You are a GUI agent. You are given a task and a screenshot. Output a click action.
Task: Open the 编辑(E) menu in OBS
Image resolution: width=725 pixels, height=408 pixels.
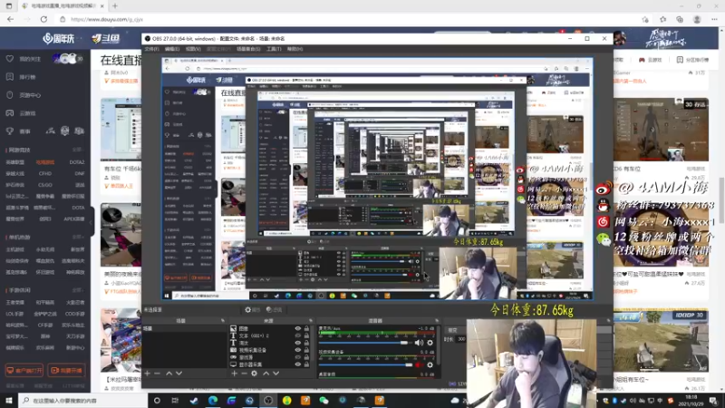tap(172, 49)
